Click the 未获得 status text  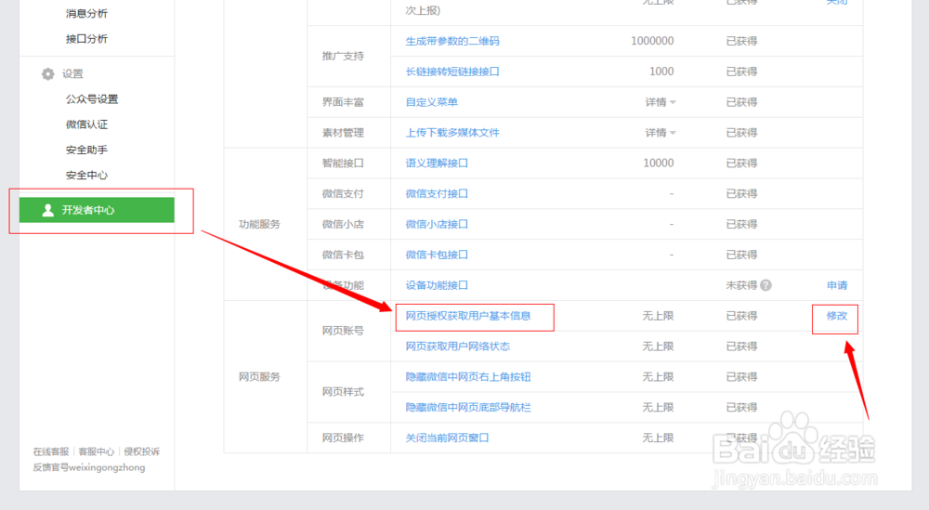[741, 285]
